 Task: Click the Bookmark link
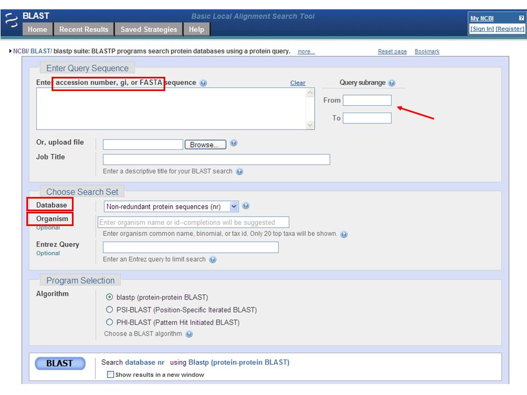tap(427, 52)
